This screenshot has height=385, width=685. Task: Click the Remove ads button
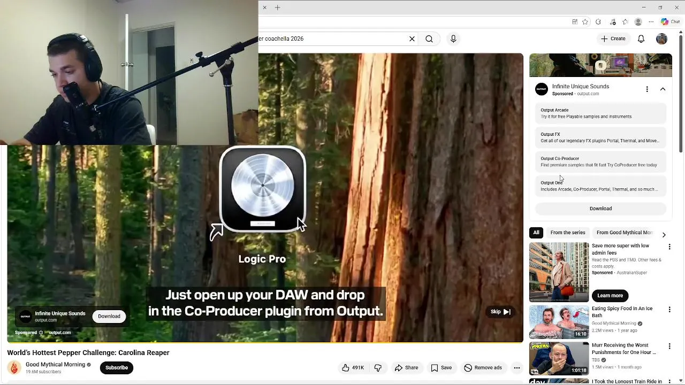483,368
